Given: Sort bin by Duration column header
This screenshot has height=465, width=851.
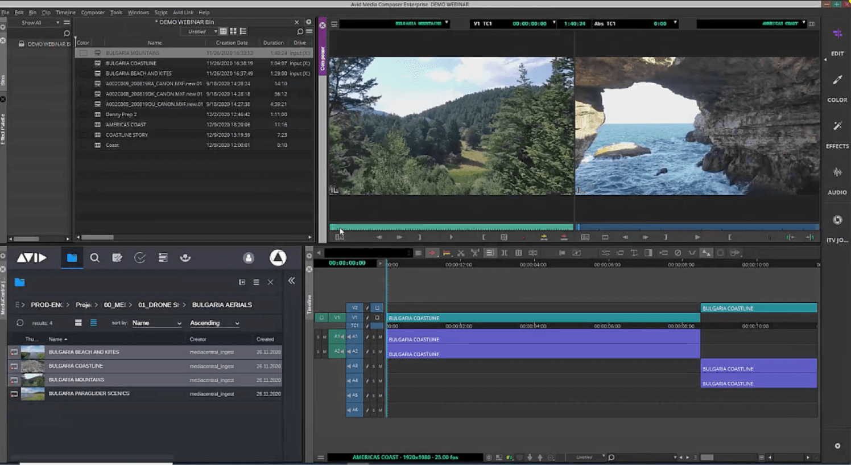Looking at the screenshot, I should (274, 43).
